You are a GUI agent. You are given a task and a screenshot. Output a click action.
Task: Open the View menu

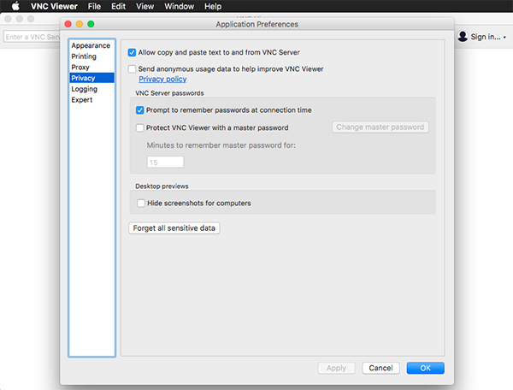tap(145, 6)
